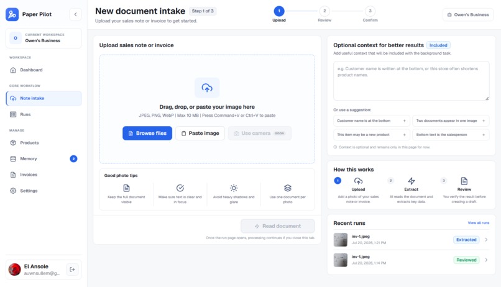This screenshot has width=501, height=287.
Task: Click the Read document button
Action: (278, 226)
